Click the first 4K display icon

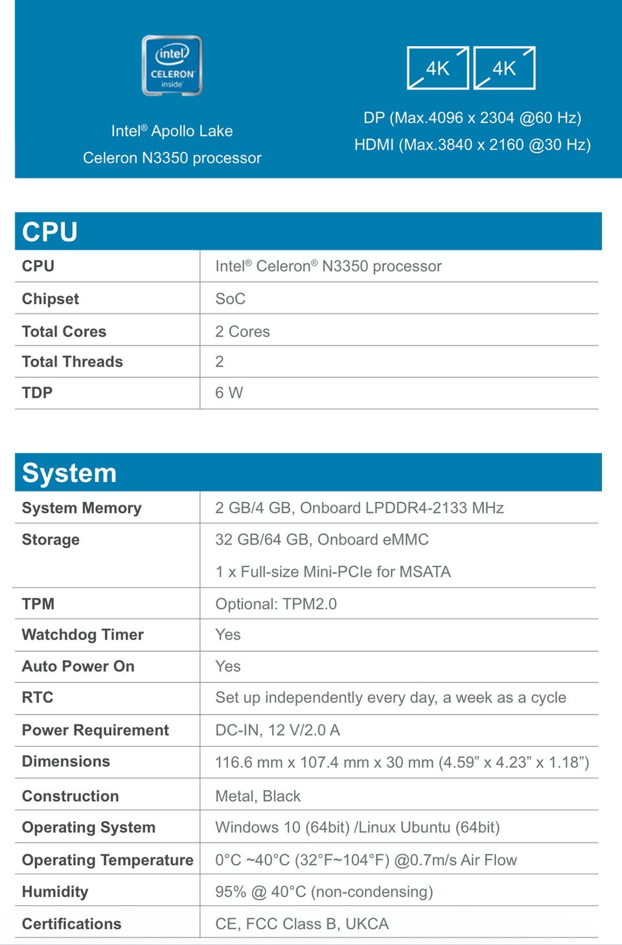(438, 68)
